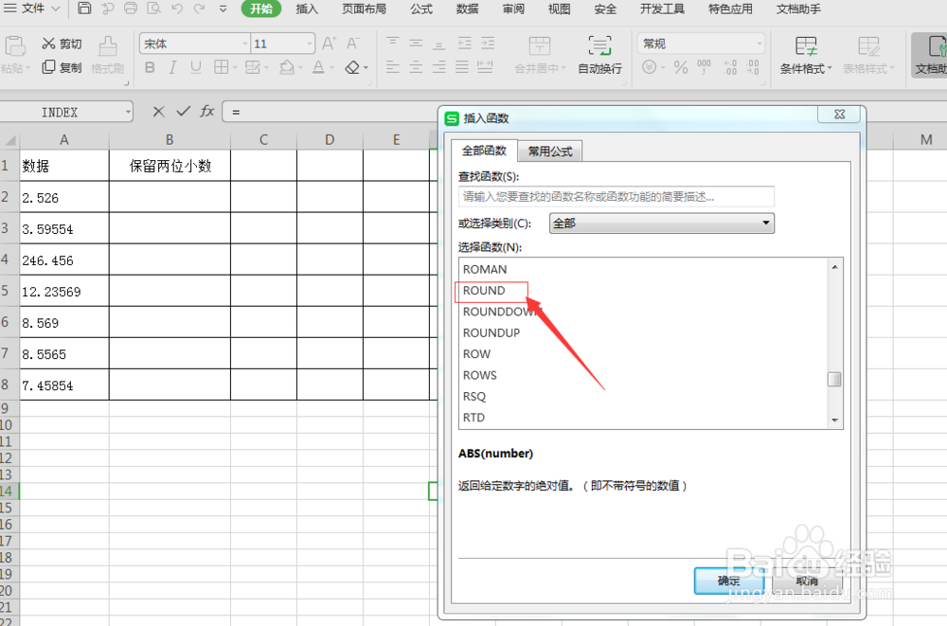Click decrease decimal places icon
The height and width of the screenshot is (626, 947).
coord(753,67)
